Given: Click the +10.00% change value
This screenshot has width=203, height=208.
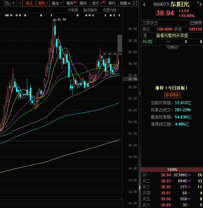Looking at the screenshot, I should click(186, 16).
